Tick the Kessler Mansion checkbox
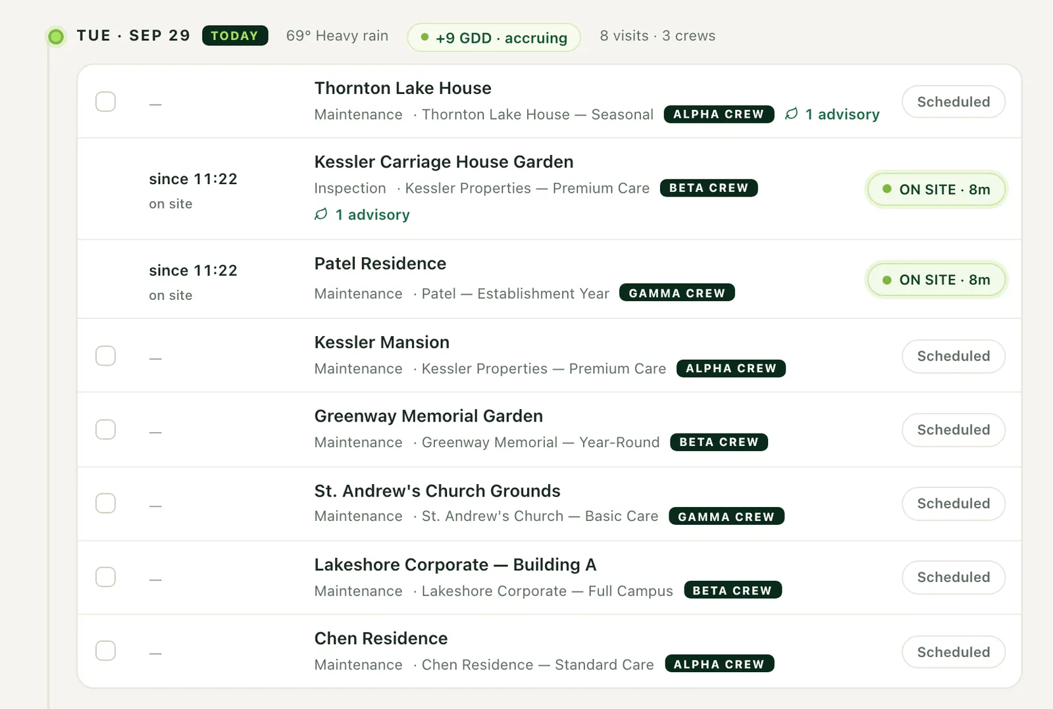 coord(105,356)
